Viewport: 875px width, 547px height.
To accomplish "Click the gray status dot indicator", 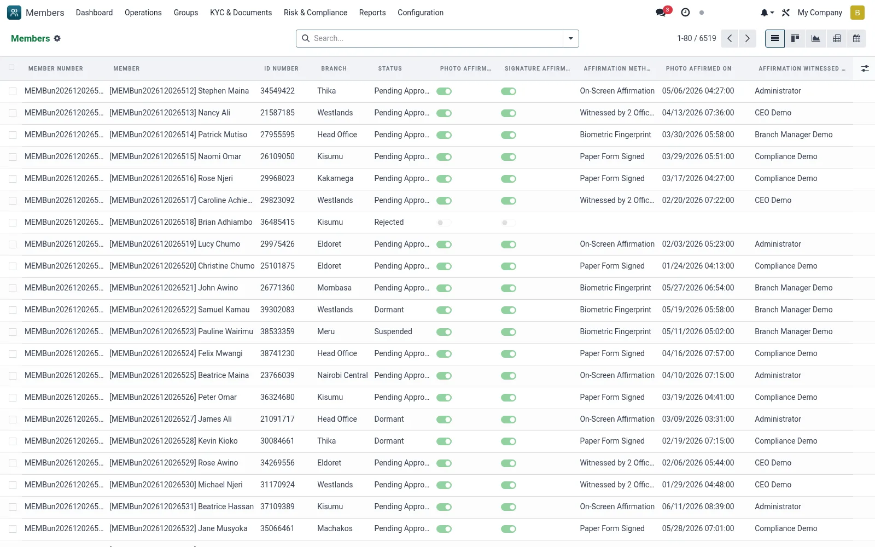I will coord(702,13).
